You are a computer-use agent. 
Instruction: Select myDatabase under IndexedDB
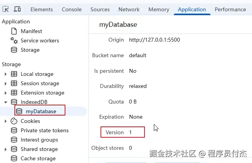point(41,111)
